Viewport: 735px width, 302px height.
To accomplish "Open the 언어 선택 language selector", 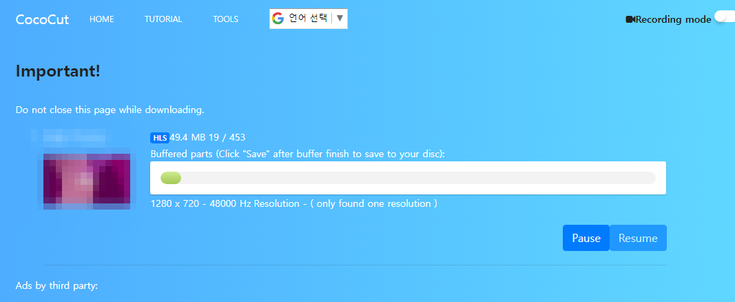I will point(309,19).
